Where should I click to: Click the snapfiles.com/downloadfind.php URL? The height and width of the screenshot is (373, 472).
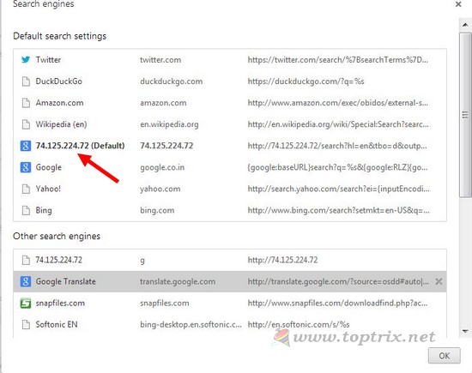tap(337, 304)
